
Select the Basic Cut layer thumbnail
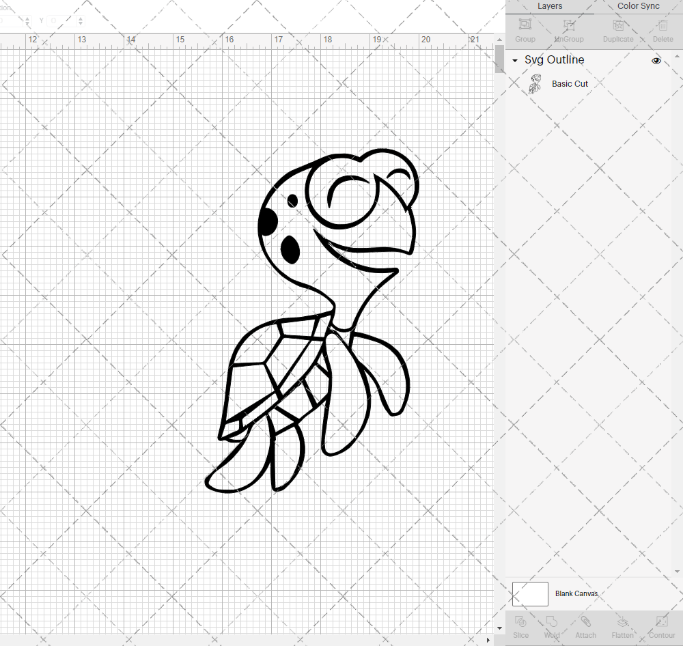(x=535, y=83)
